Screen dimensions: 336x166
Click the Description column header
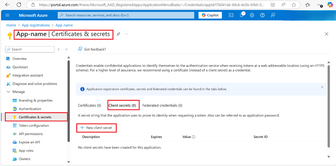point(91,137)
